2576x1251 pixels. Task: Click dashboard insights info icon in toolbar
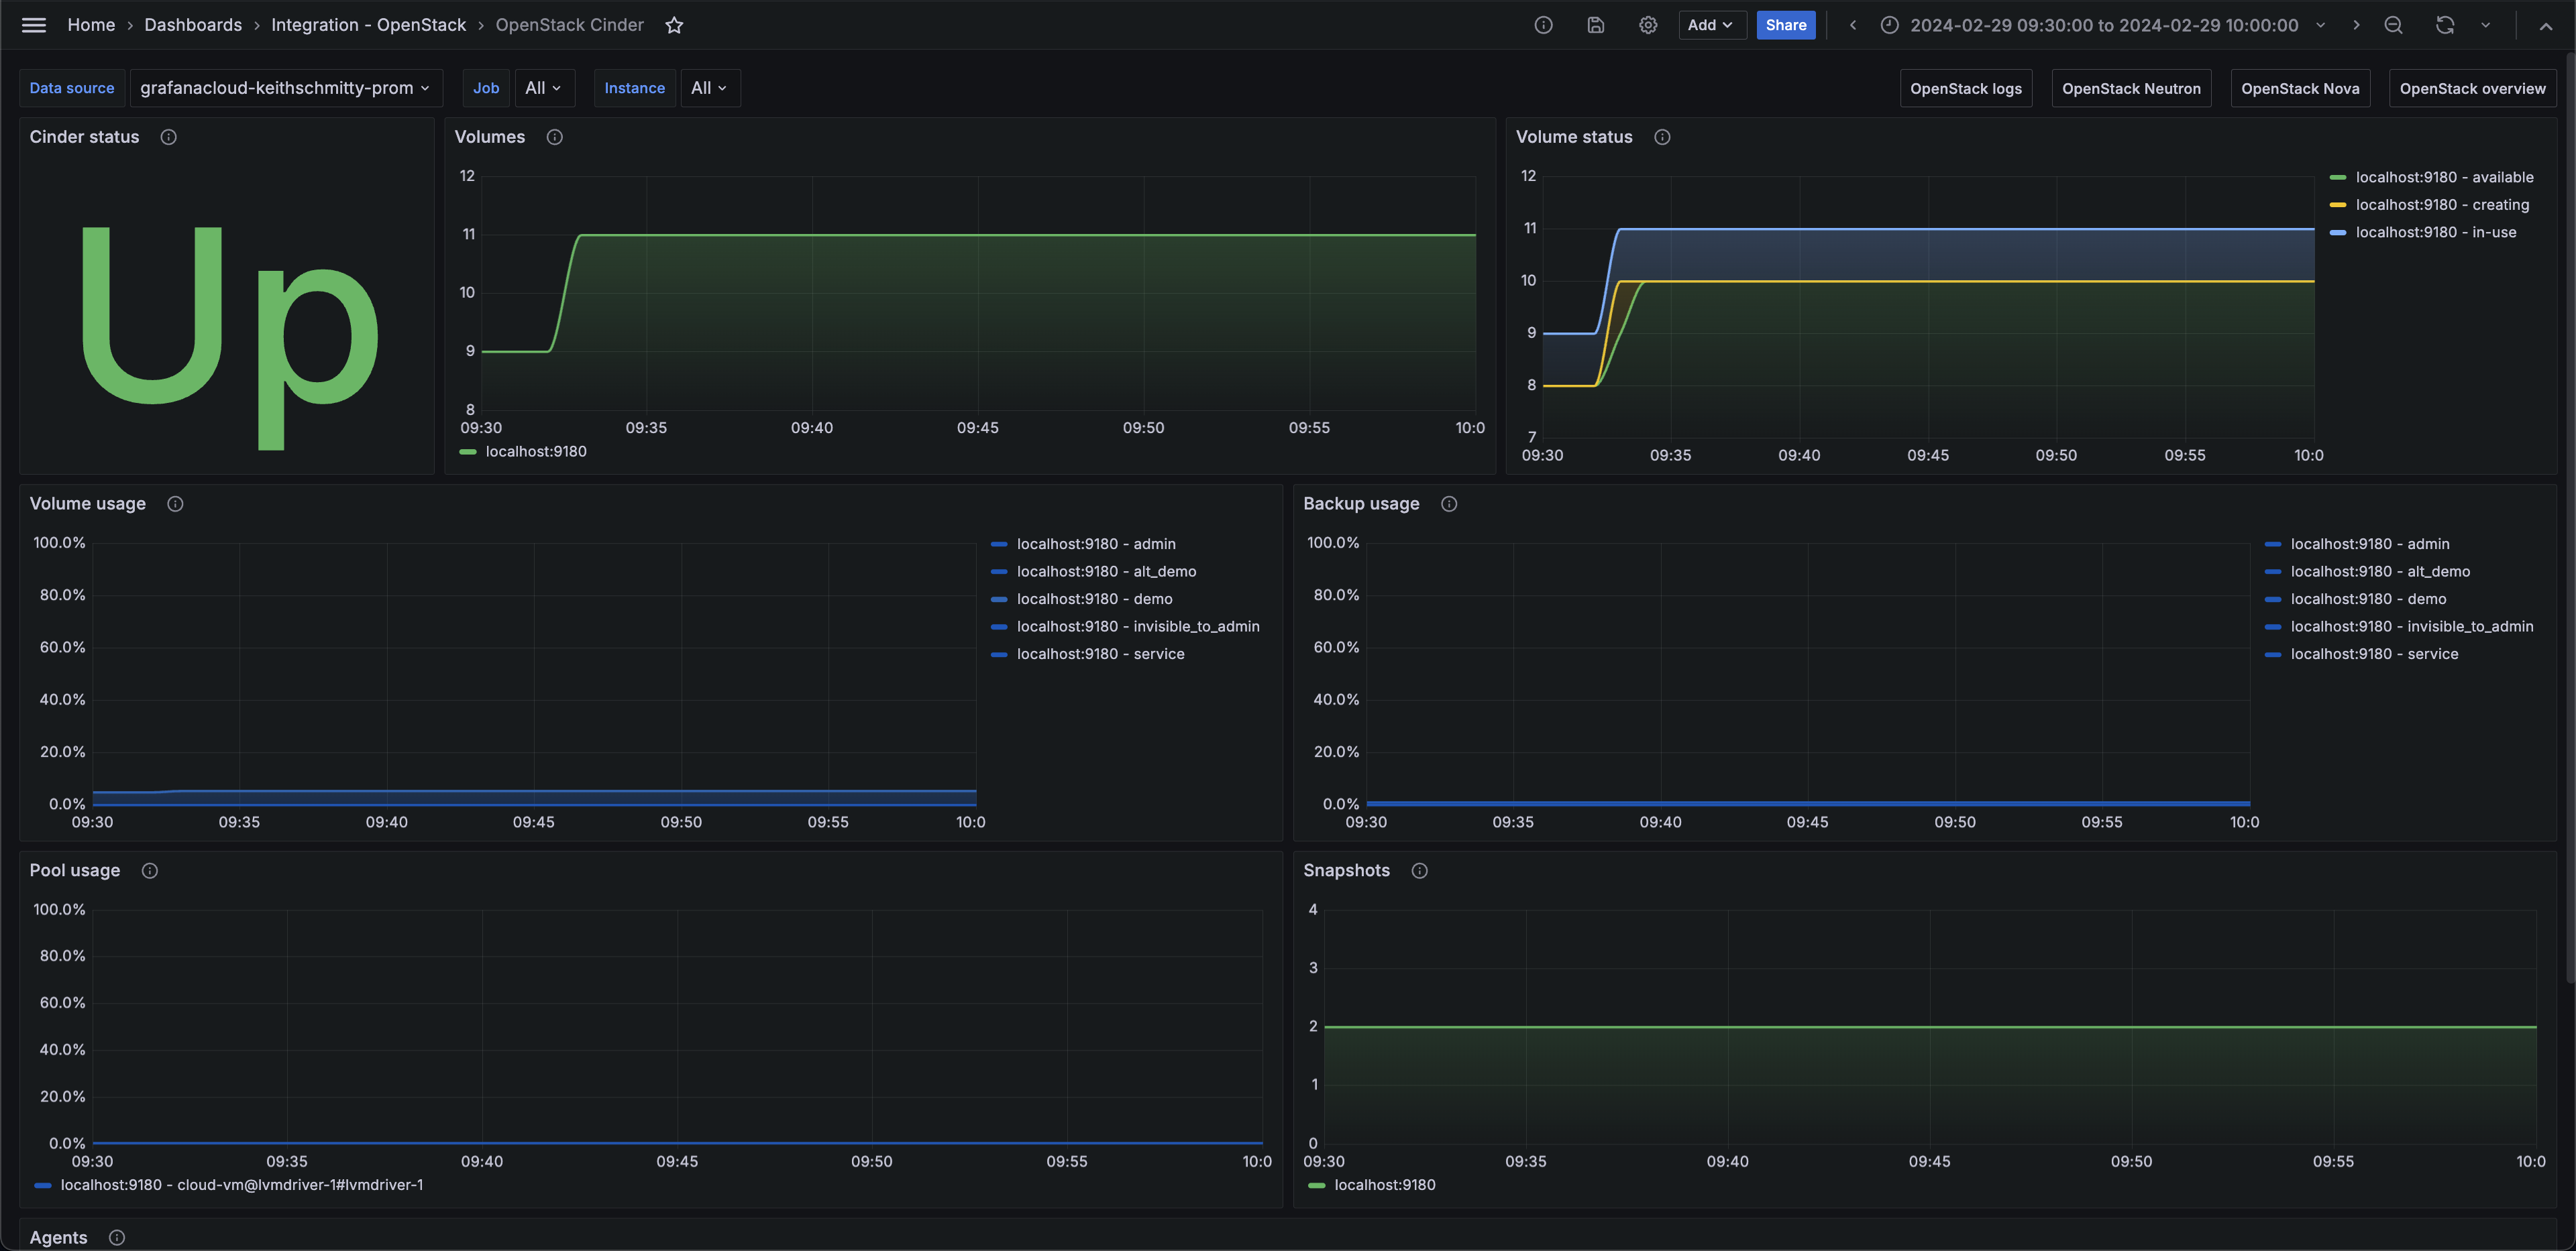[1543, 25]
